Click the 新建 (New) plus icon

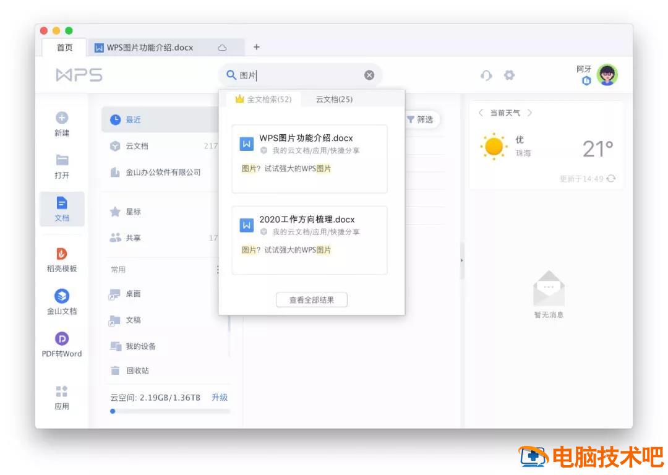tap(62, 118)
